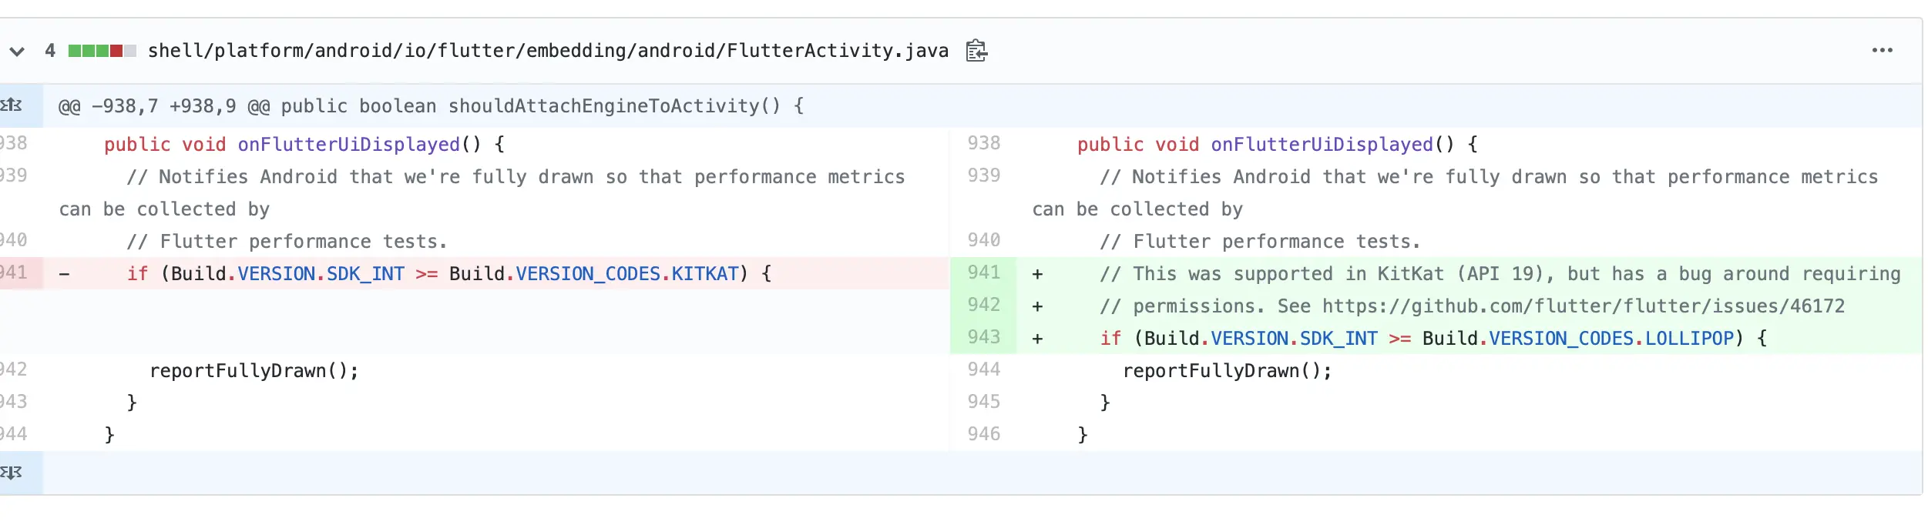
Task: Click the removed KITKAT code line
Action: 448,274
